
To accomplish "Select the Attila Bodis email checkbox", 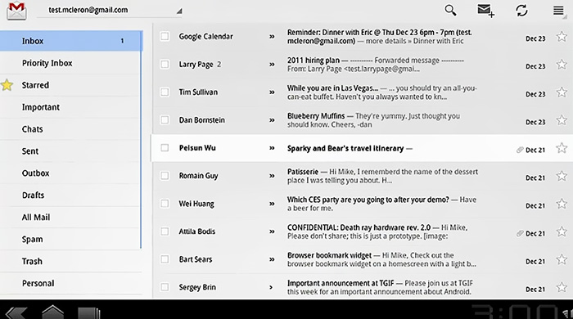I will (165, 231).
